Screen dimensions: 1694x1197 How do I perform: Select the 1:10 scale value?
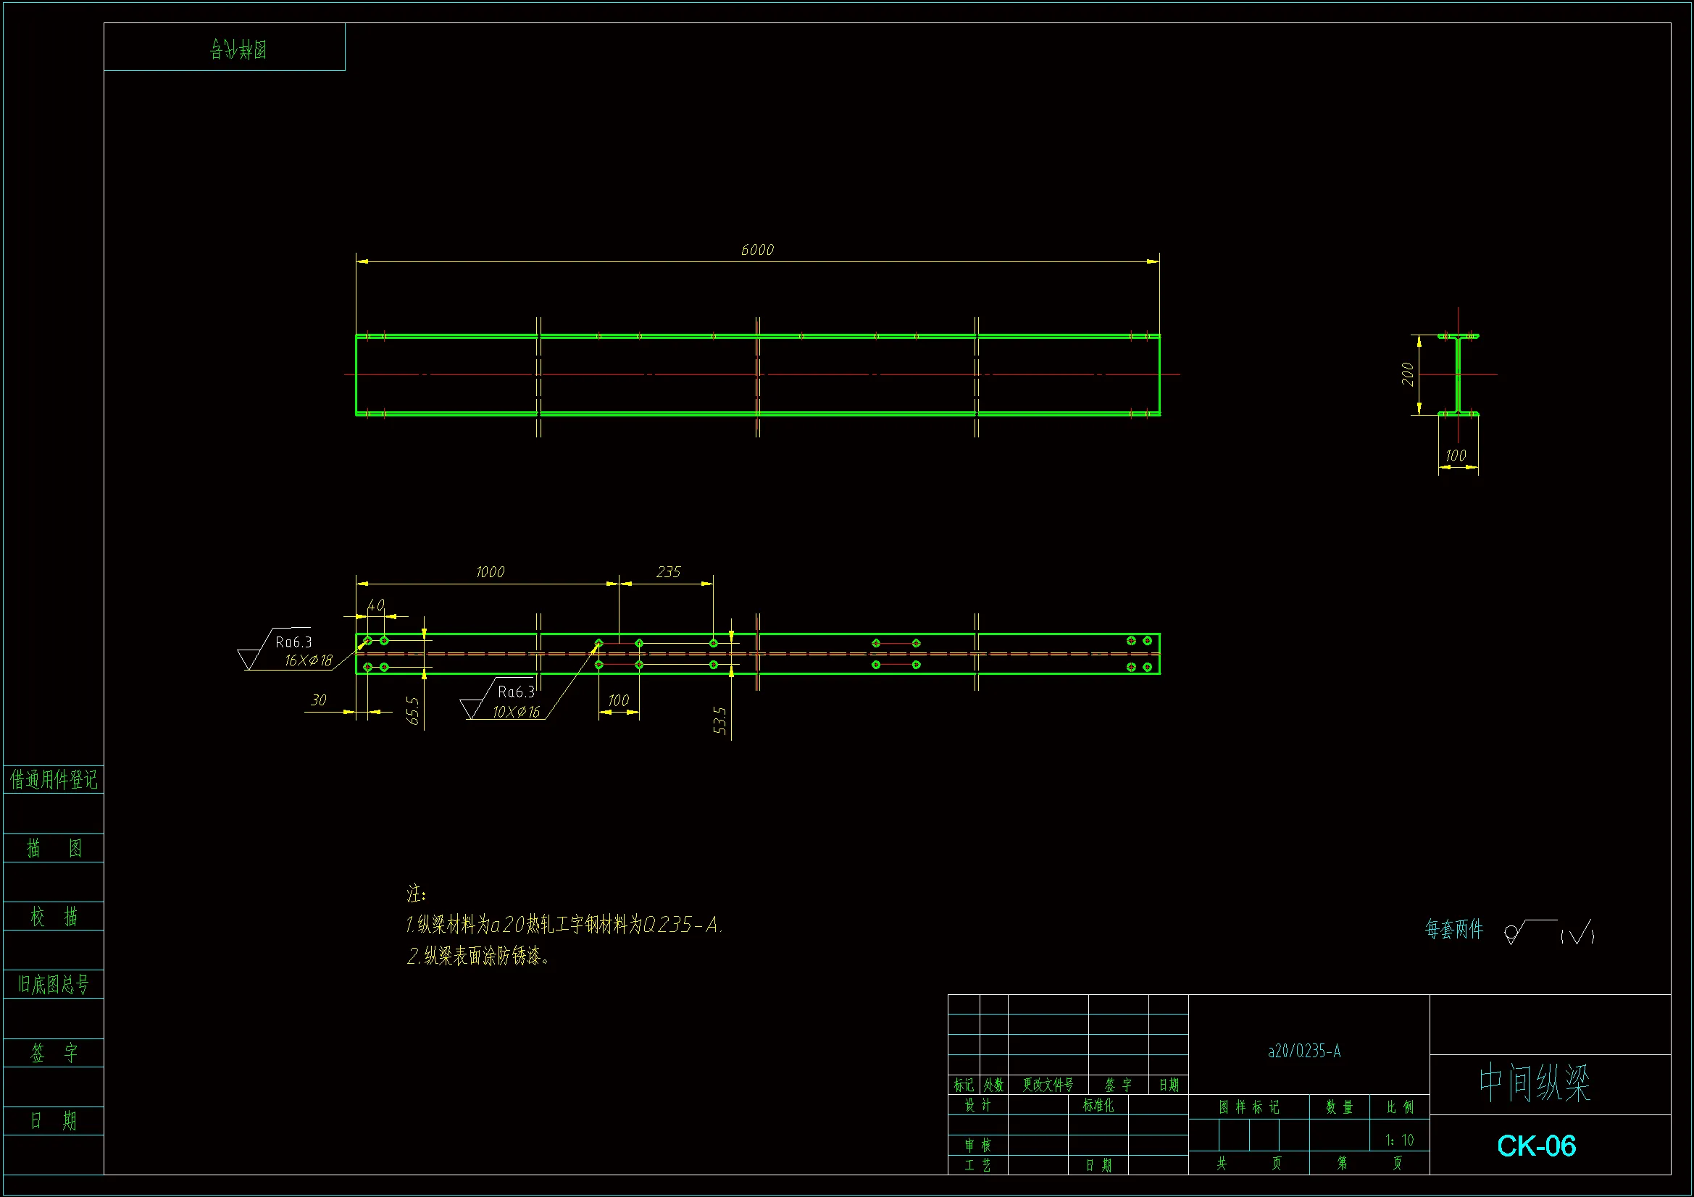(x=1399, y=1141)
